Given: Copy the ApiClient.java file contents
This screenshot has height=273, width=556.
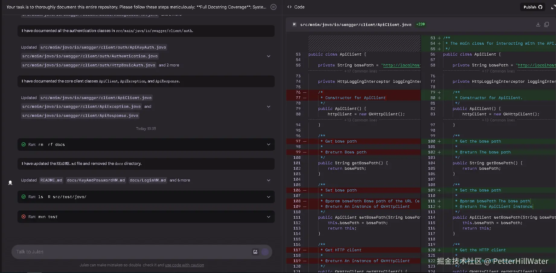Looking at the screenshot, I should 547,24.
